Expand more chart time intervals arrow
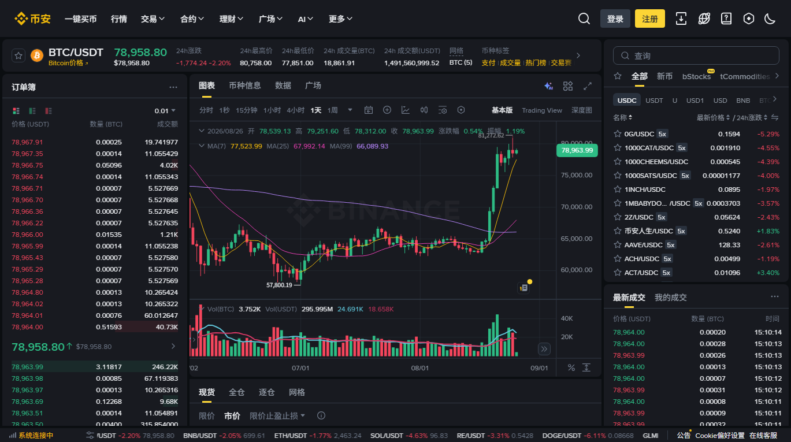 click(x=350, y=110)
